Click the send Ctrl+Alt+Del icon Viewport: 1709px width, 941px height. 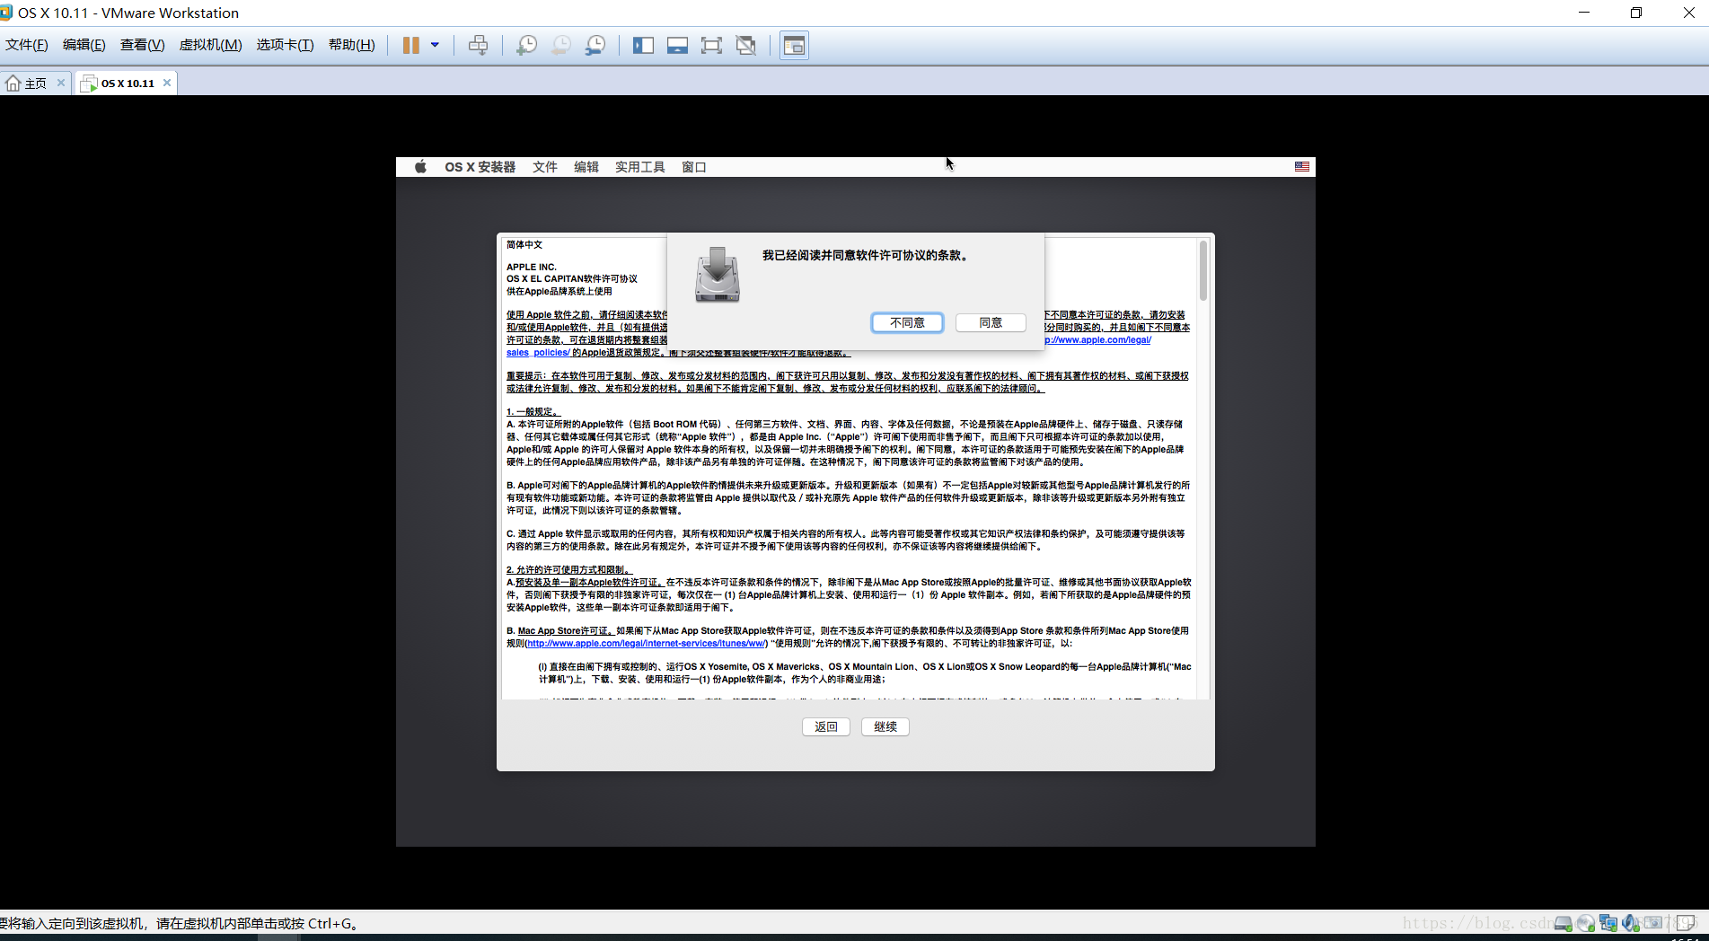pyautogui.click(x=479, y=45)
